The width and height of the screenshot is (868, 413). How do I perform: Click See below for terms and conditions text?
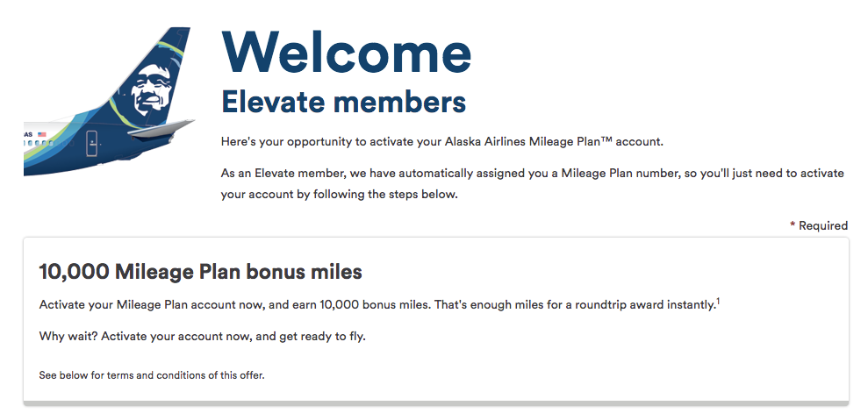point(152,375)
